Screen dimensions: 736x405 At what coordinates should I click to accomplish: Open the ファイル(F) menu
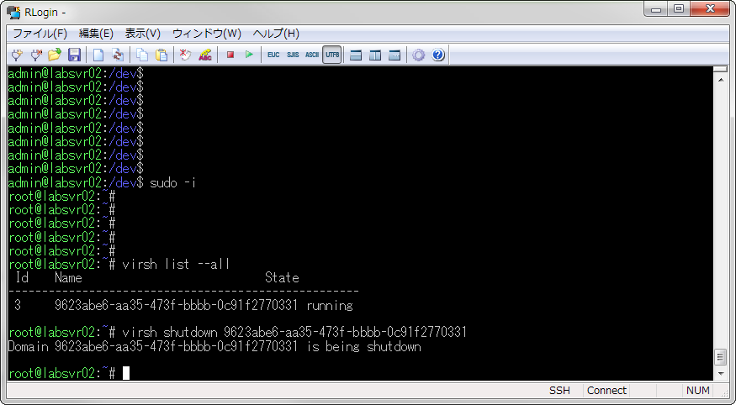point(40,34)
